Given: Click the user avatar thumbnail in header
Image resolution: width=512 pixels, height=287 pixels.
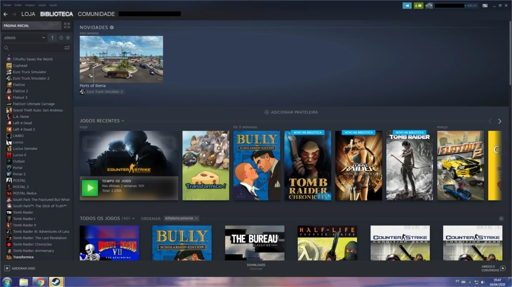Looking at the screenshot, I should pos(429,5).
